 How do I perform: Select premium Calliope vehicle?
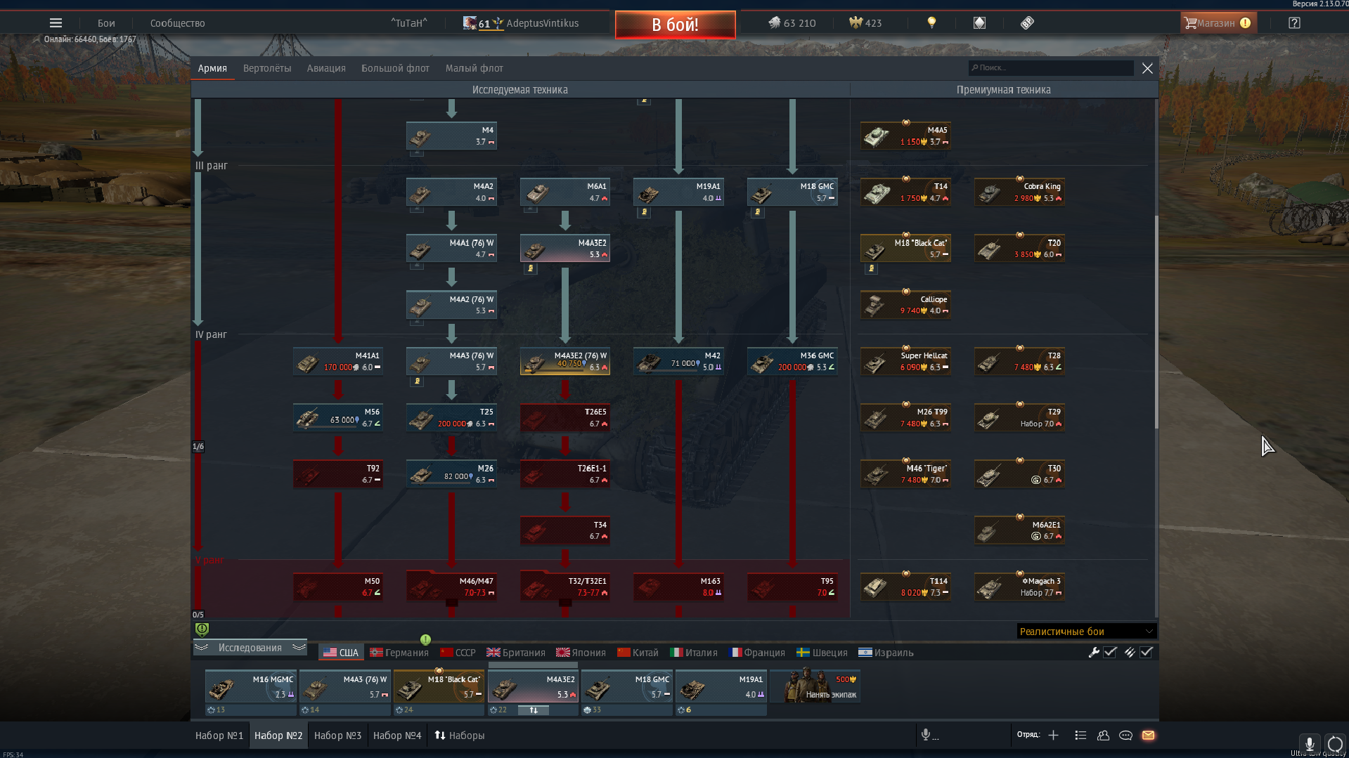point(905,305)
